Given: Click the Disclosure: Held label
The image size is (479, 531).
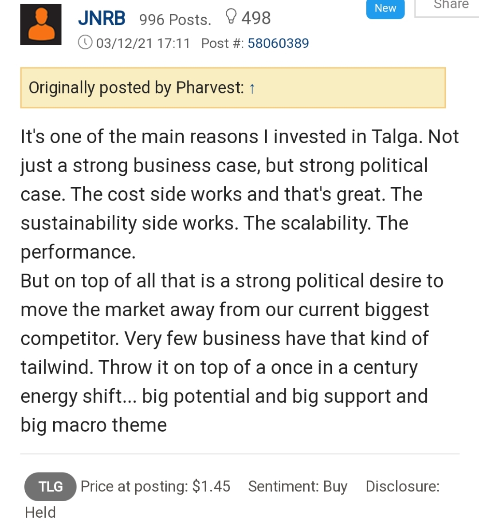Looking at the screenshot, I should 232,499.
